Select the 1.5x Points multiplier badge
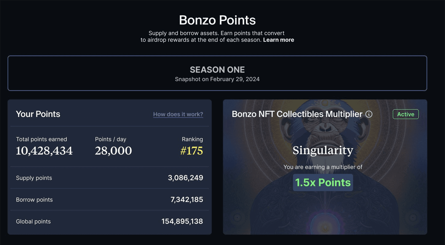Image resolution: width=445 pixels, height=245 pixels. pyautogui.click(x=323, y=182)
